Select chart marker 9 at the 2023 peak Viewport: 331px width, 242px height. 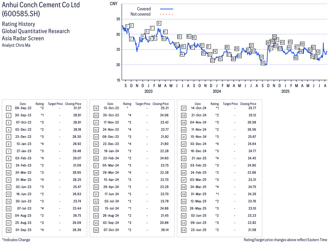tap(159, 23)
